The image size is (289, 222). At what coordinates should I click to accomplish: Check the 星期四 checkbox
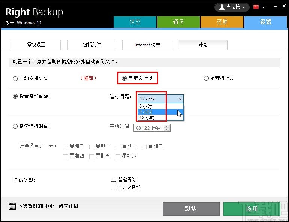(65, 156)
